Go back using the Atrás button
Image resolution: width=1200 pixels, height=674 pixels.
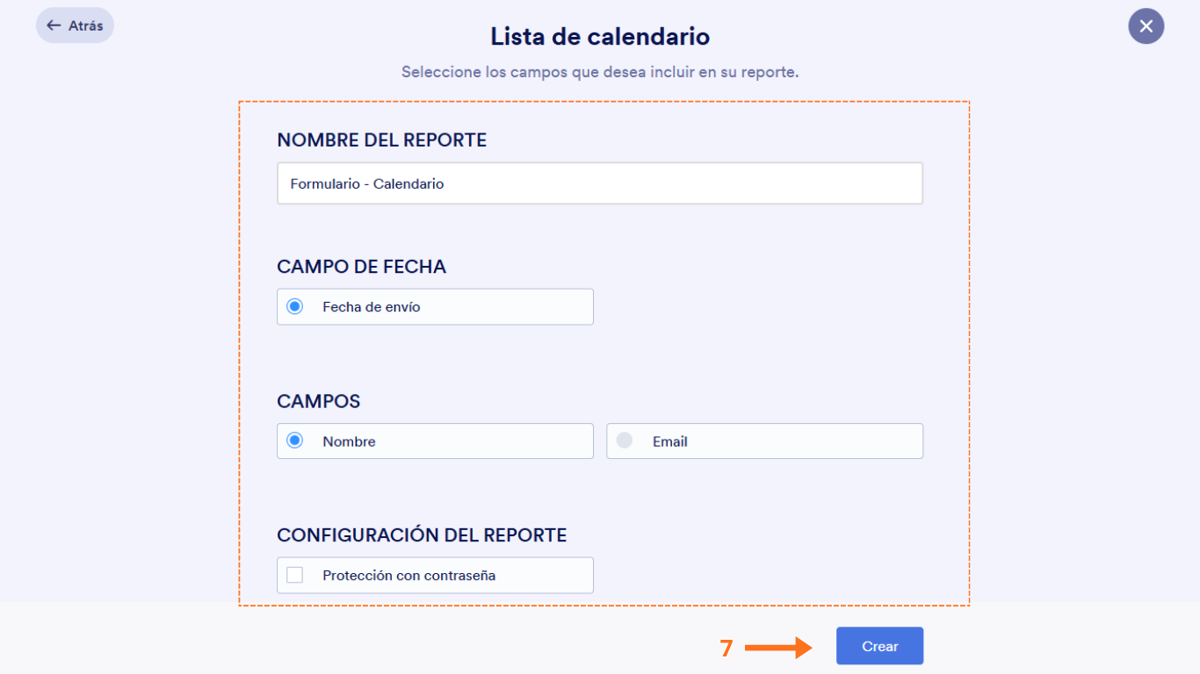point(75,25)
